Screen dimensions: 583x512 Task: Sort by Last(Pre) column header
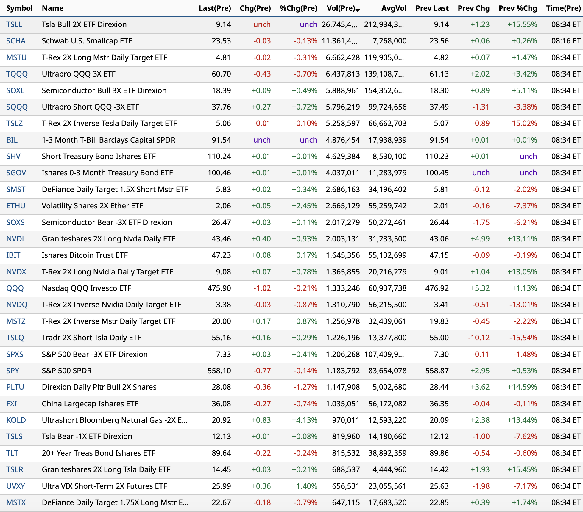coord(215,8)
